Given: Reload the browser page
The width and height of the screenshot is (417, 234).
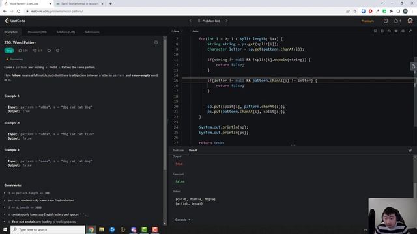Looking at the screenshot, I should (19, 12).
